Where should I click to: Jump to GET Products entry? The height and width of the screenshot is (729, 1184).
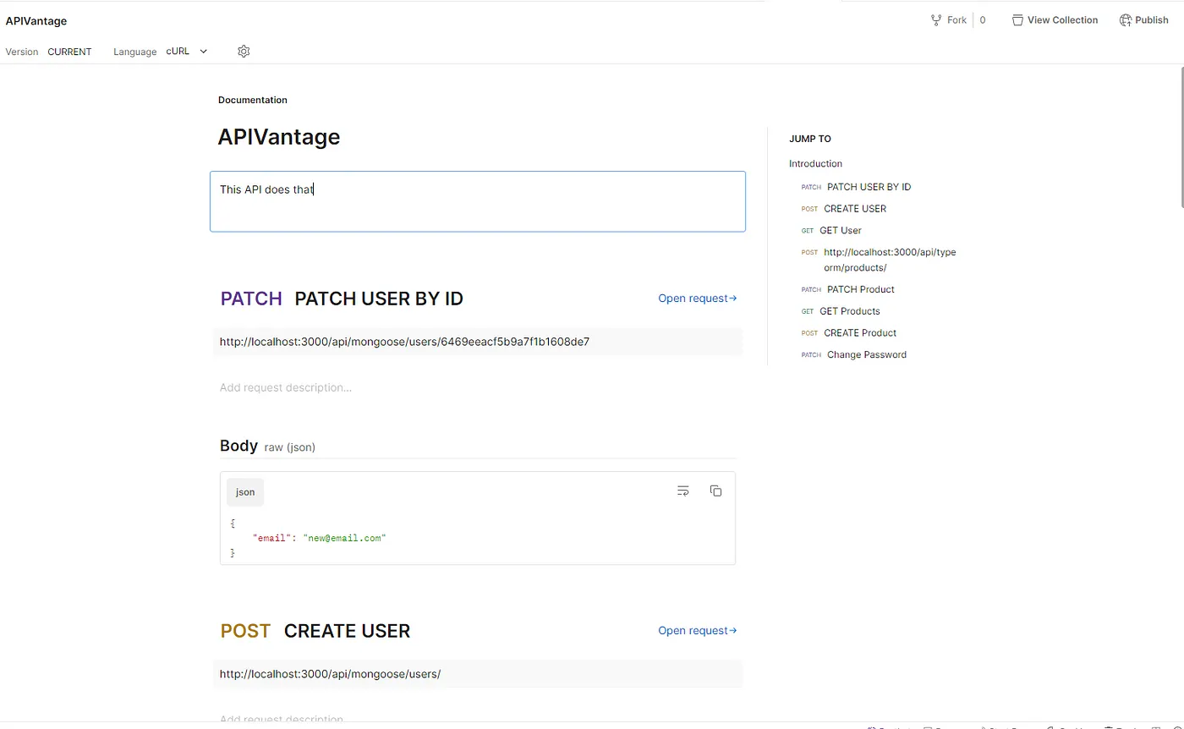(x=849, y=311)
